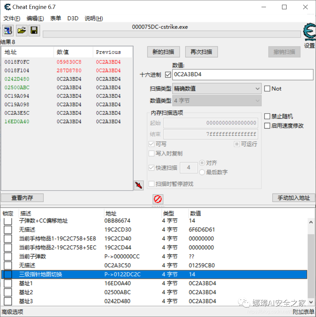This screenshot has width=316, height=317.
Task: Click the fast scan alignment number field
Action: click(189, 168)
